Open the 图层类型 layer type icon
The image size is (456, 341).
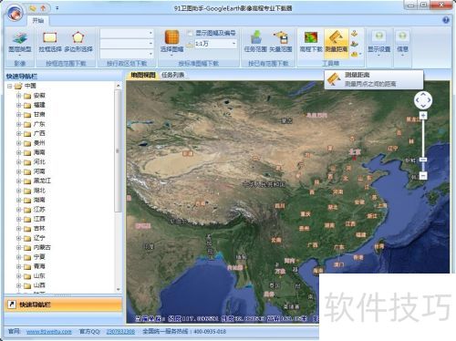[x=20, y=43]
